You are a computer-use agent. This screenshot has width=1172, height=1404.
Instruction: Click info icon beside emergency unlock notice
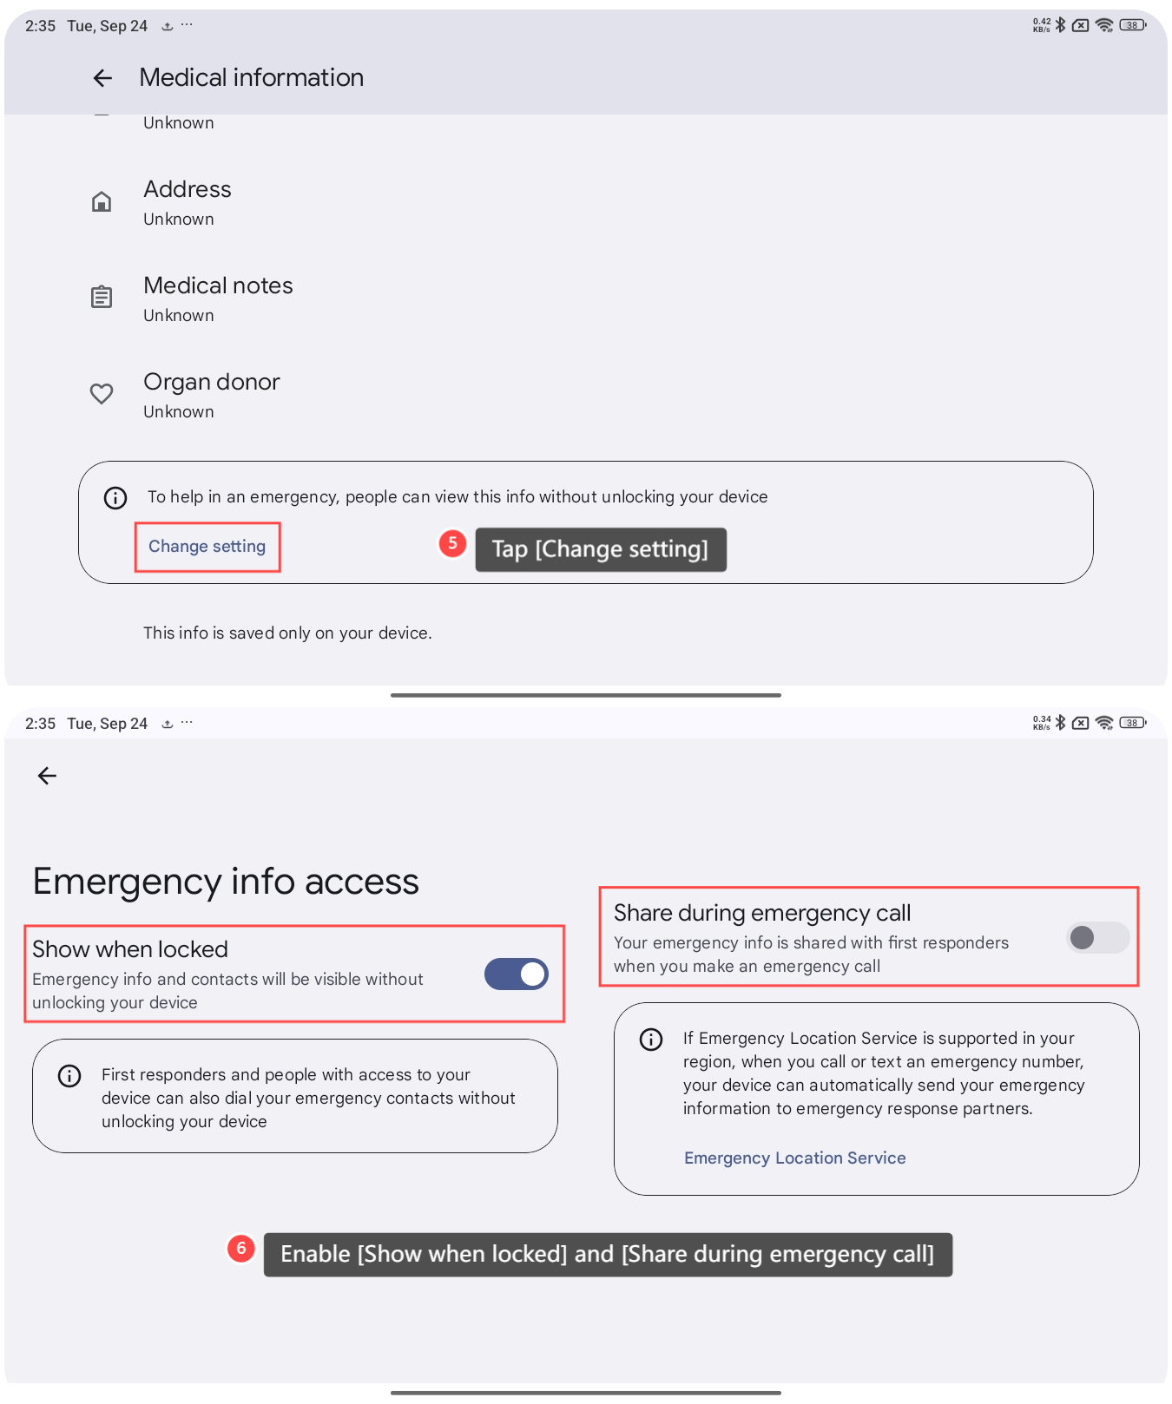115,498
